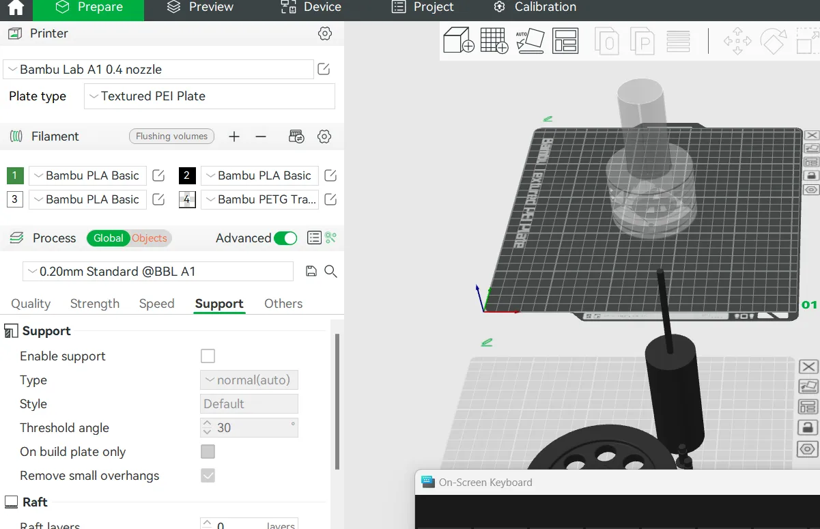Click the green filament 1 color swatch

tap(15, 175)
